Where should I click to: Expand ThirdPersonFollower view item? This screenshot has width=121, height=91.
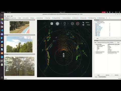pyautogui.click(x=95, y=52)
